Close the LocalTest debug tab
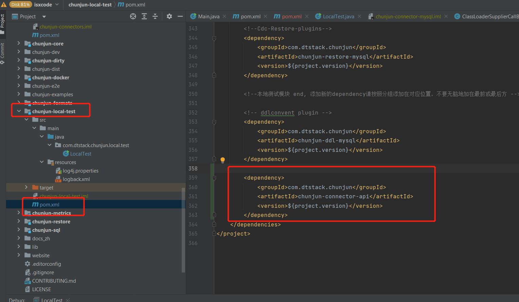The width and height of the screenshot is (519, 302). [68, 300]
